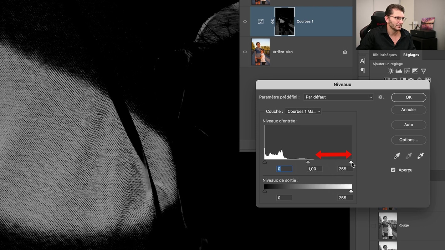Add a Levels adjustment from Réglages panel
Image resolution: width=445 pixels, height=250 pixels.
tap(399, 71)
